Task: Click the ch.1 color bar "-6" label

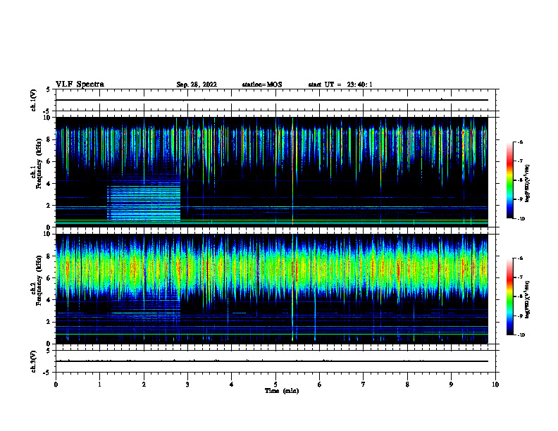Action: coord(520,142)
